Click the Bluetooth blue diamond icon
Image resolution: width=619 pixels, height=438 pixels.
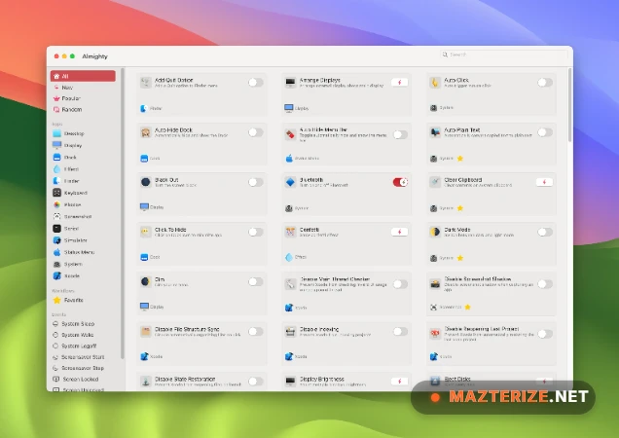tap(290, 182)
